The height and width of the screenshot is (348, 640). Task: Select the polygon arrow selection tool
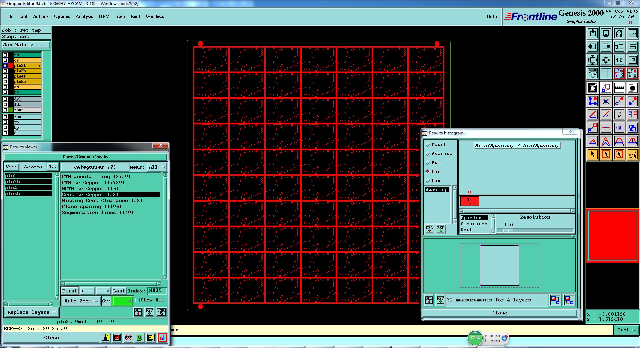[619, 154]
